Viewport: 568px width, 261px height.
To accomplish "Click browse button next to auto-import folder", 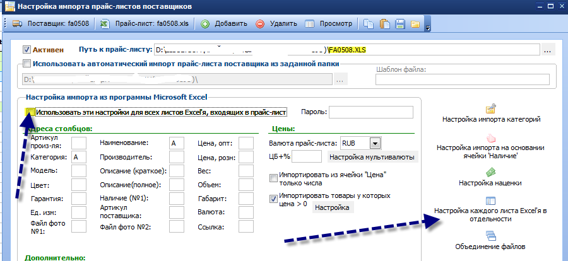I will [340, 79].
